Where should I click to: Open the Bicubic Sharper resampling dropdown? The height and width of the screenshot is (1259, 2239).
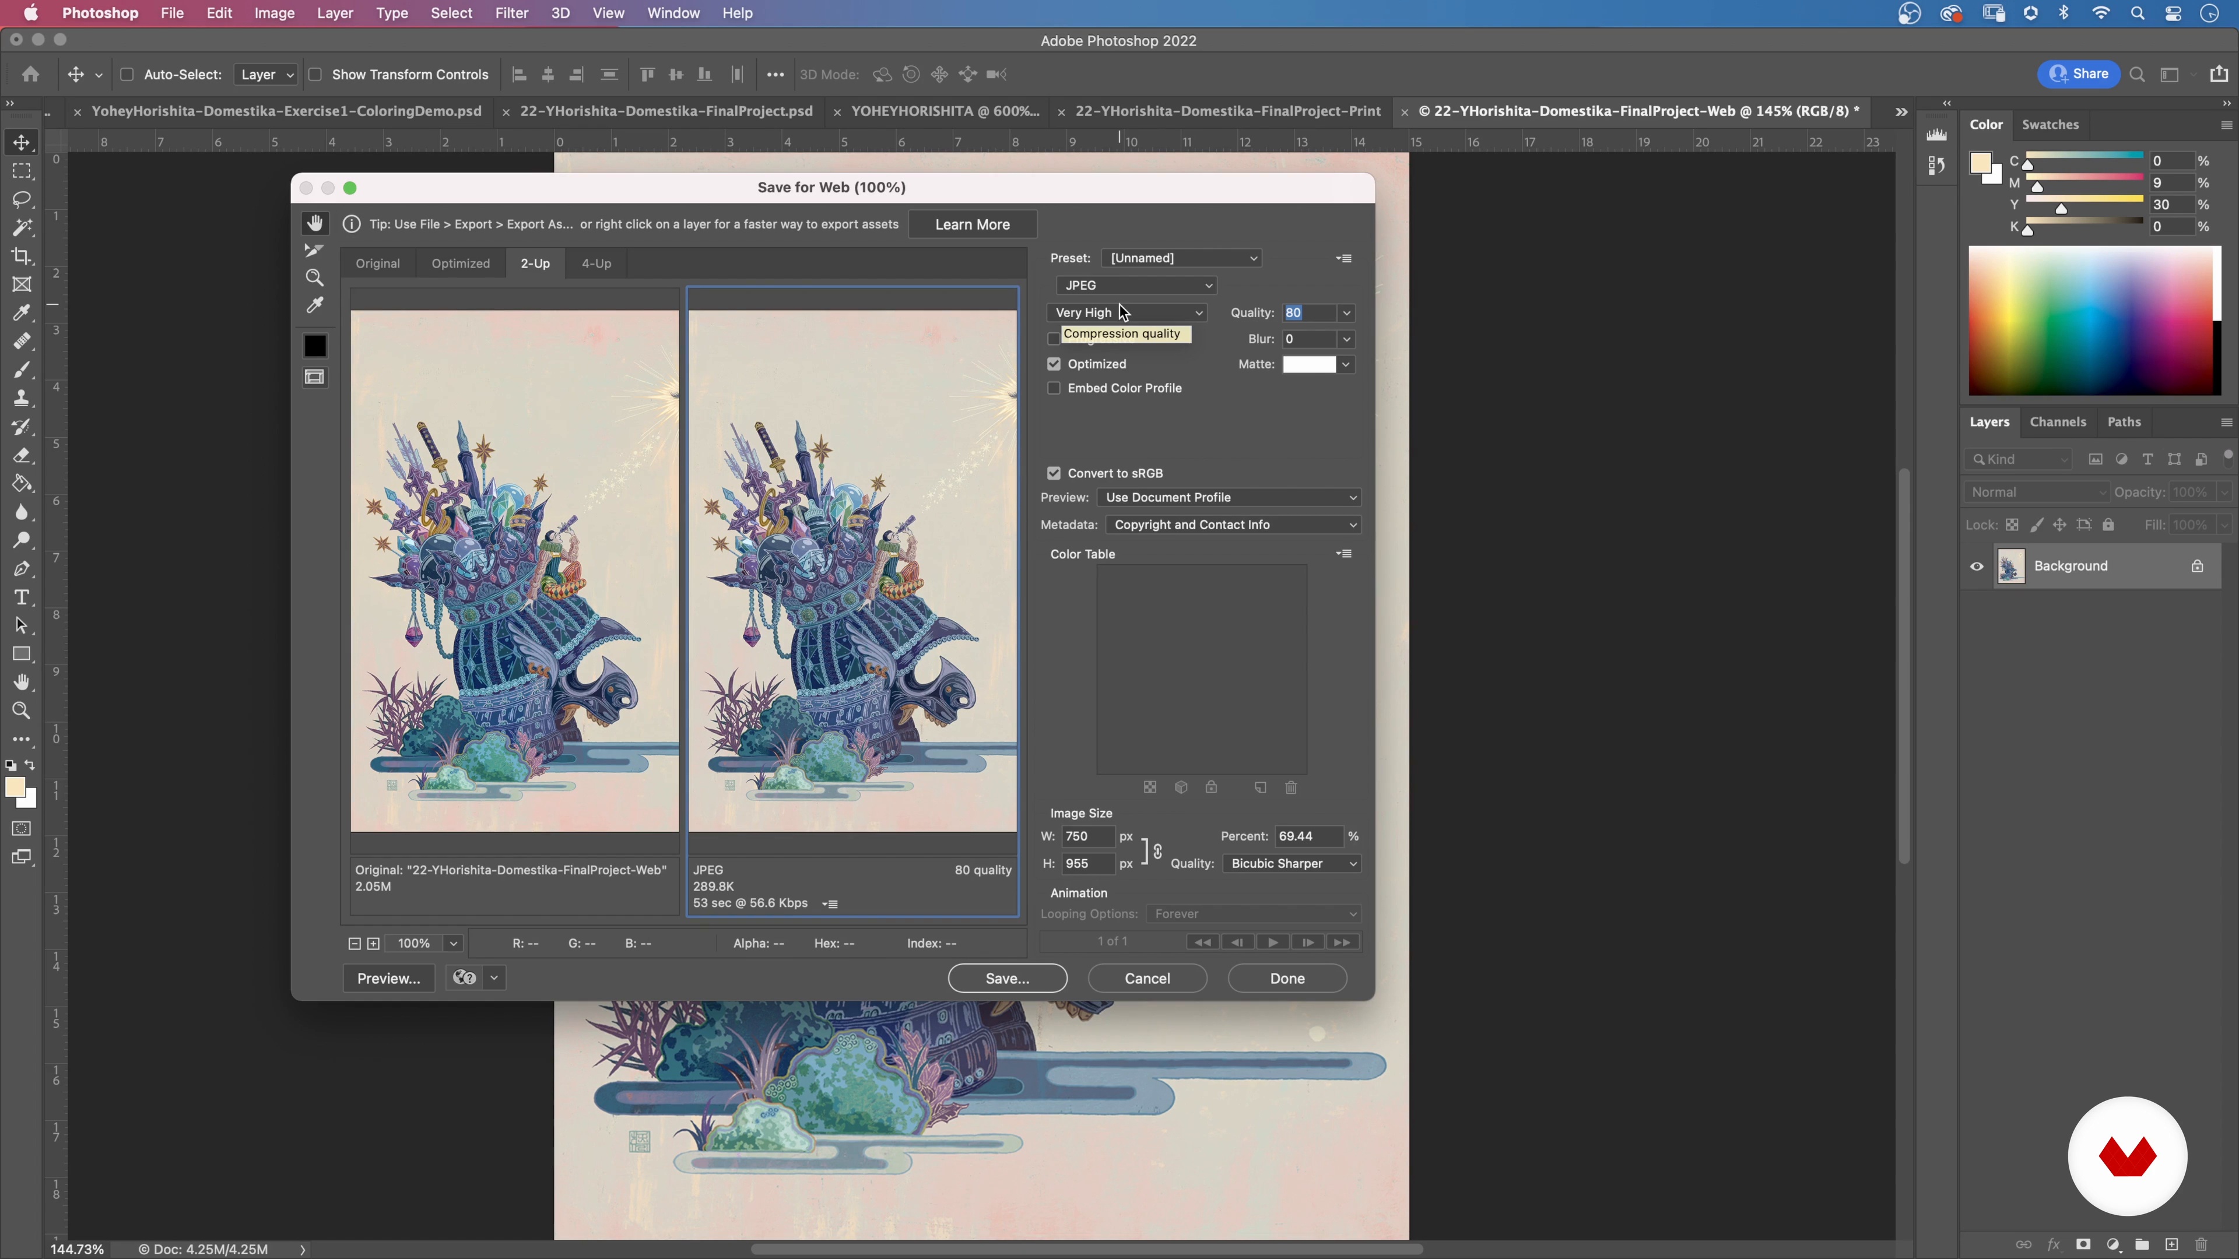click(1292, 864)
